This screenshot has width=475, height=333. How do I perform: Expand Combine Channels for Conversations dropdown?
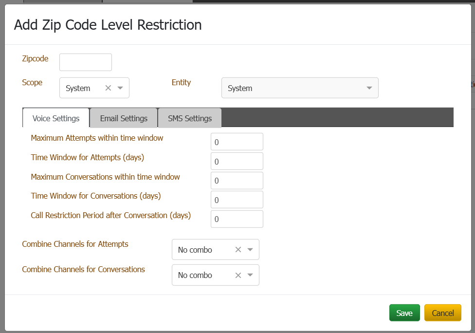point(250,275)
